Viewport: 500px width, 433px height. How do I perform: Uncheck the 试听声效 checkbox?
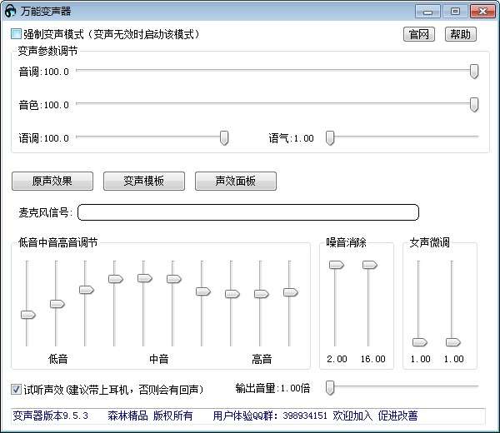[x=16, y=390]
